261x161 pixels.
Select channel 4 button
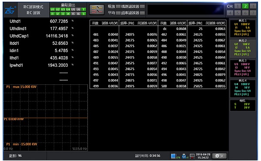tap(230, 13)
